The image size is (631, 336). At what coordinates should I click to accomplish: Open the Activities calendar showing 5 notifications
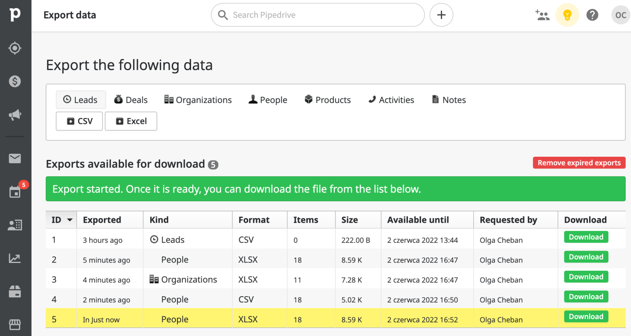(15, 192)
